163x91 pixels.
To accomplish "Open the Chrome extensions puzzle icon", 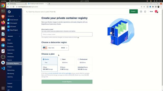I will point(153,7).
